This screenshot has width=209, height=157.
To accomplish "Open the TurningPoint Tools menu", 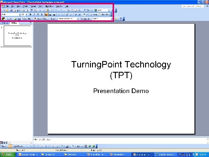I will (53, 19).
